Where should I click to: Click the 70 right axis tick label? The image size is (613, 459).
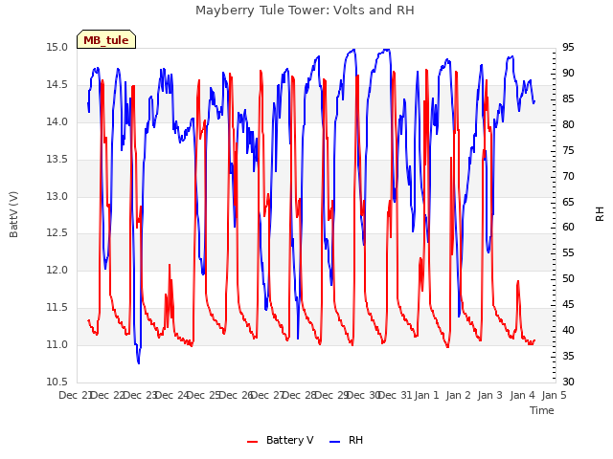tap(568, 176)
